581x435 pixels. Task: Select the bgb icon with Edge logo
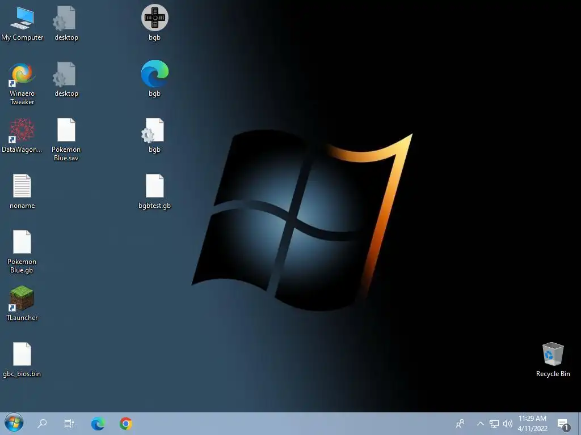pos(154,79)
